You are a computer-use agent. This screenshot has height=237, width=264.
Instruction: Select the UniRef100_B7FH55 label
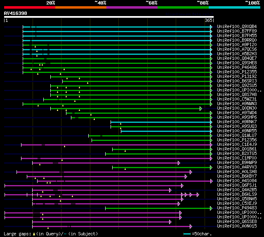[237, 36]
